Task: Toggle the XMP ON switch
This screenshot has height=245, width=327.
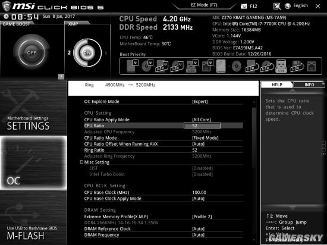Action: click(x=87, y=53)
